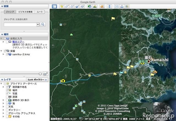
Task: Switch to the ジャンプ search tab
Action: coord(10,12)
